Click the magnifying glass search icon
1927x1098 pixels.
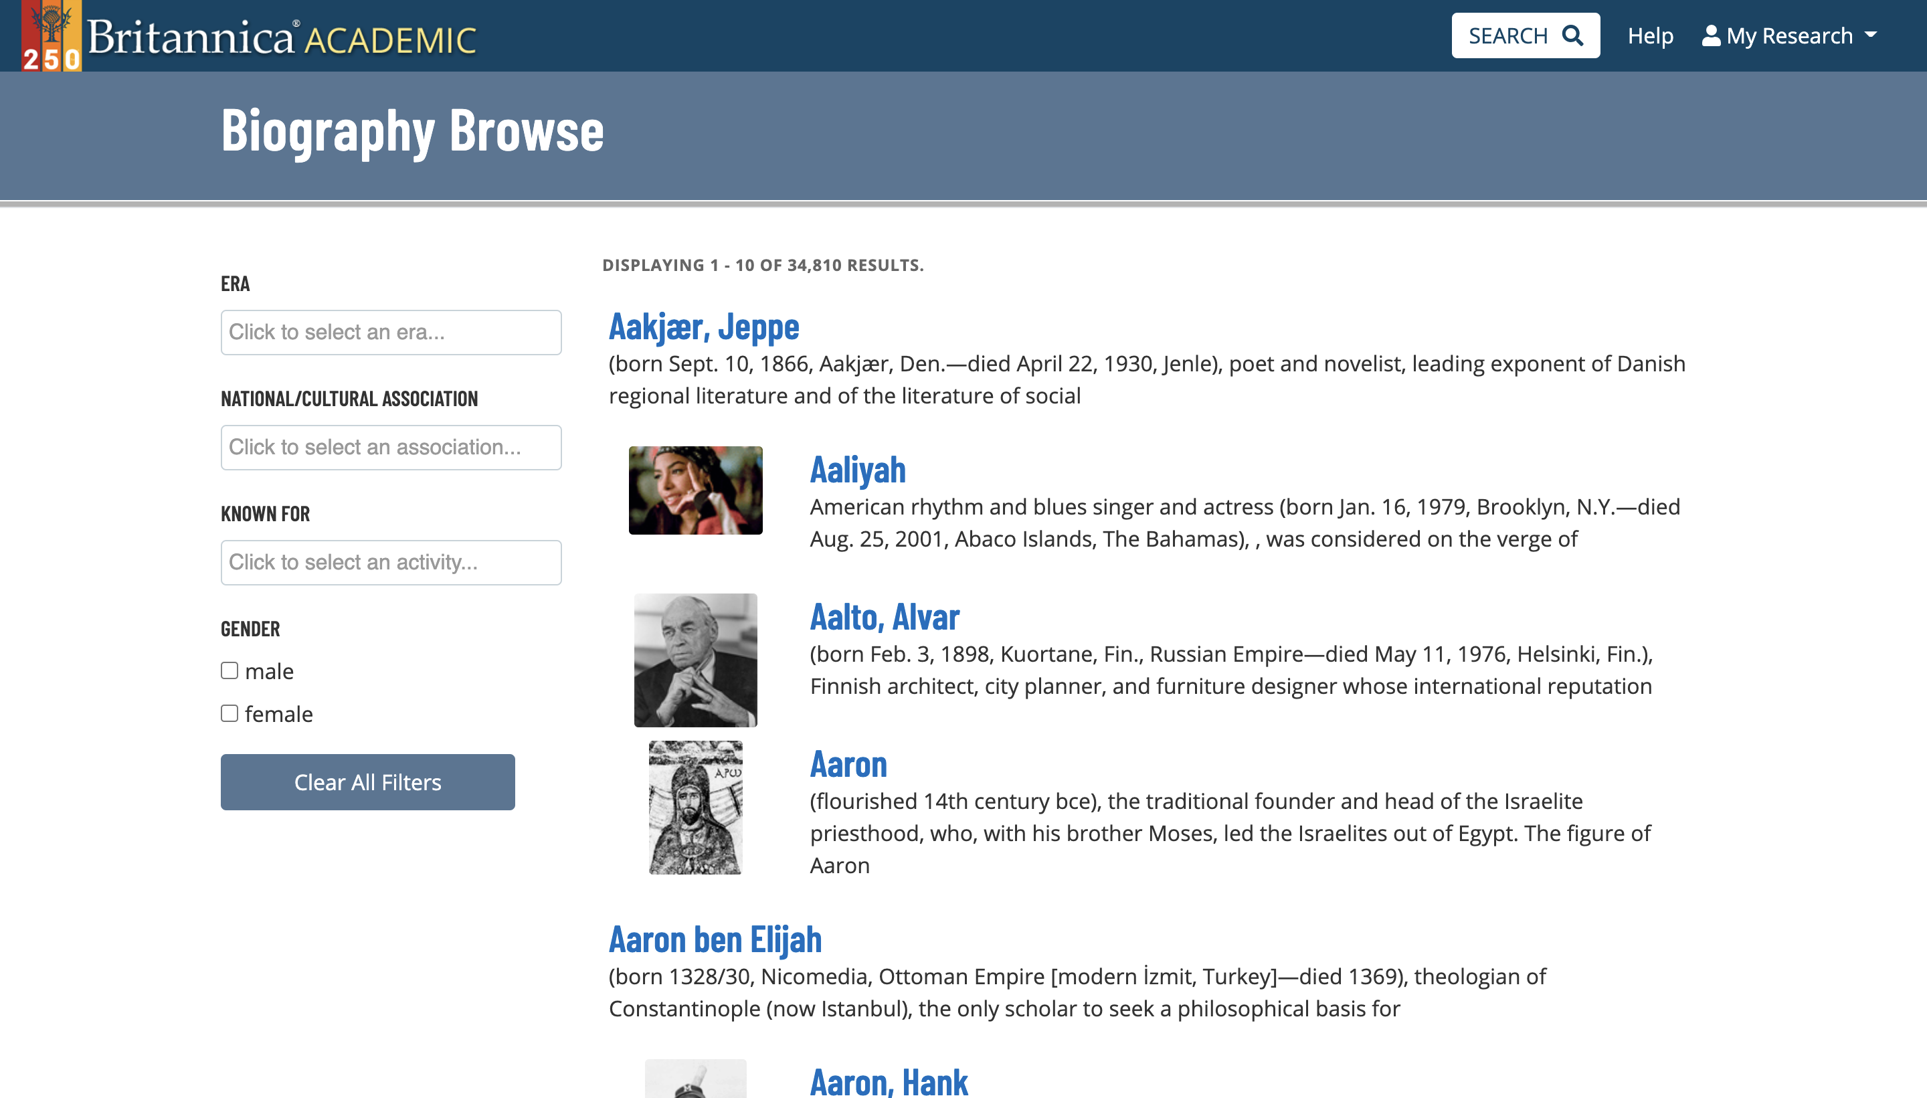1572,35
